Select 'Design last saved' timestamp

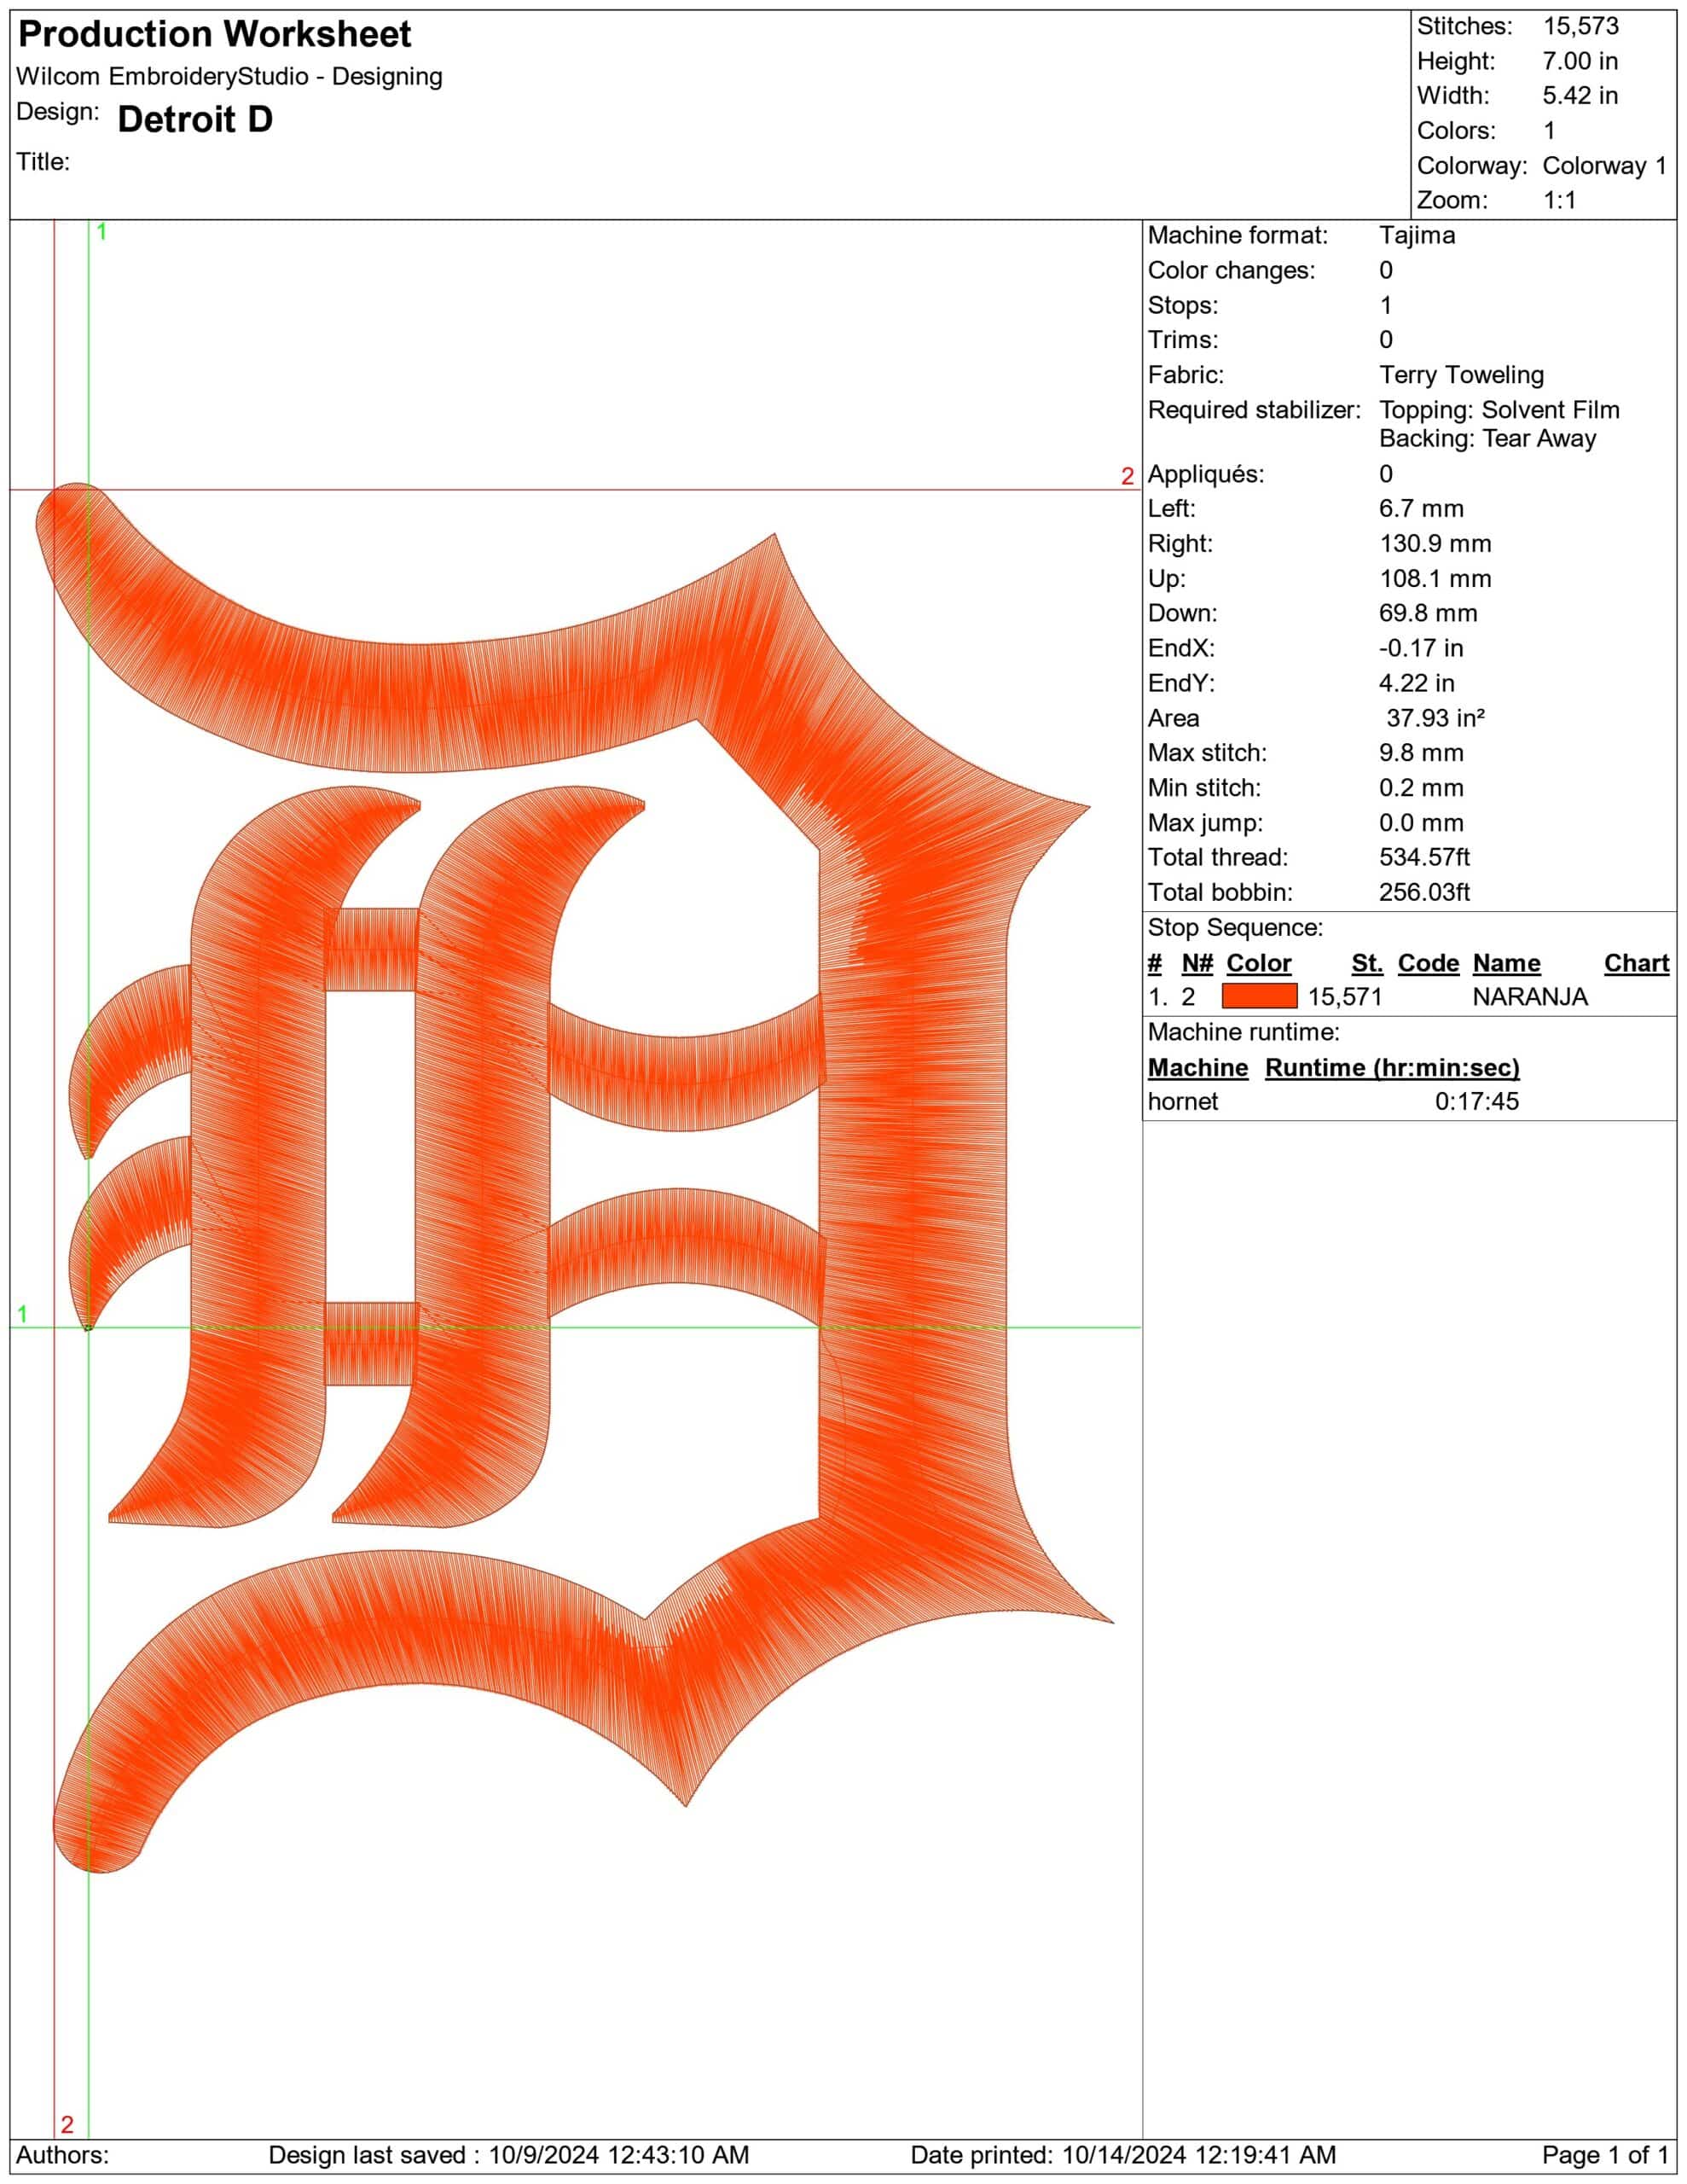(508, 2155)
